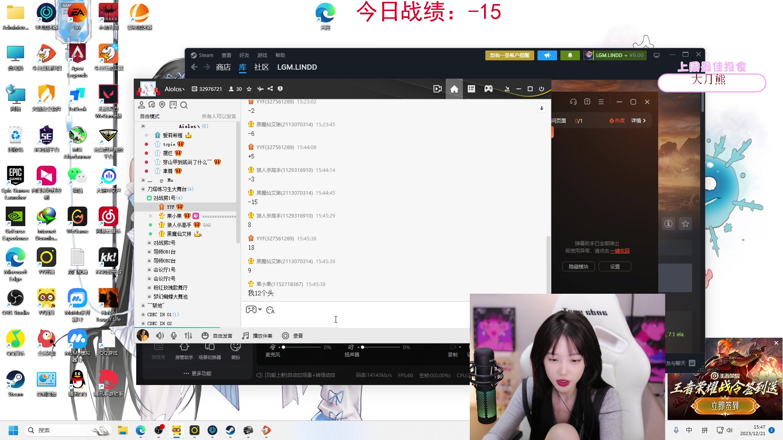The height and width of the screenshot is (440, 783).
Task: Toggle 自由发言 free speech mode
Action: click(x=217, y=336)
